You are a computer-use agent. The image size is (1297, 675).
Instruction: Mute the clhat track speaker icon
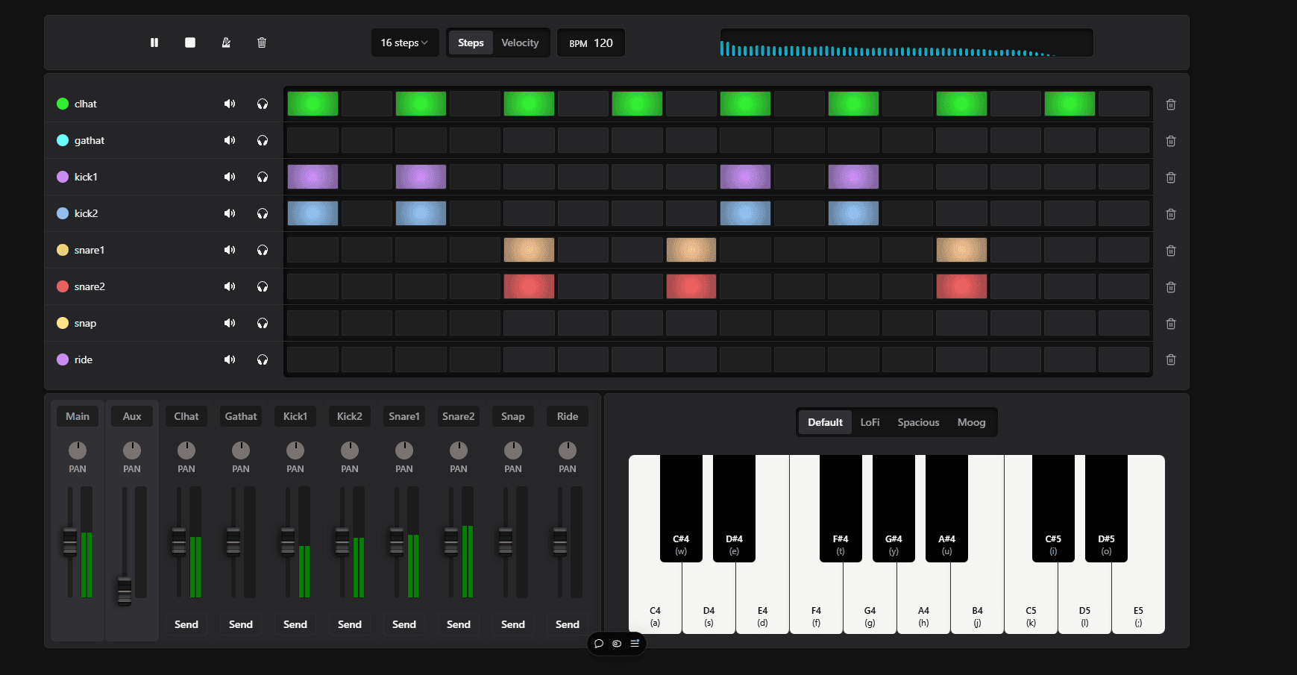[230, 104]
